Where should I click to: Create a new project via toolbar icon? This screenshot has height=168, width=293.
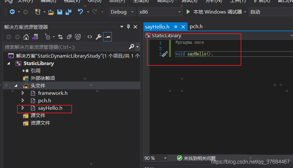point(37,12)
